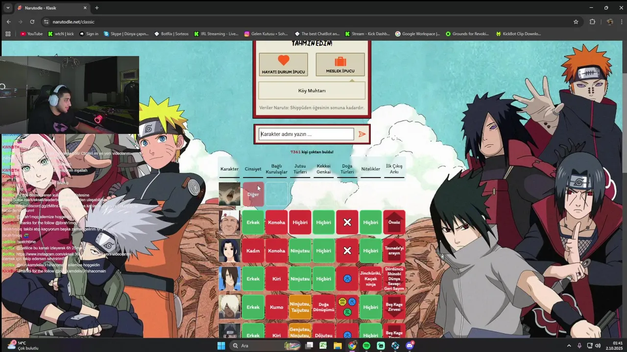This screenshot has width=627, height=352.
Task: Reload the narutodle page
Action: click(32, 22)
